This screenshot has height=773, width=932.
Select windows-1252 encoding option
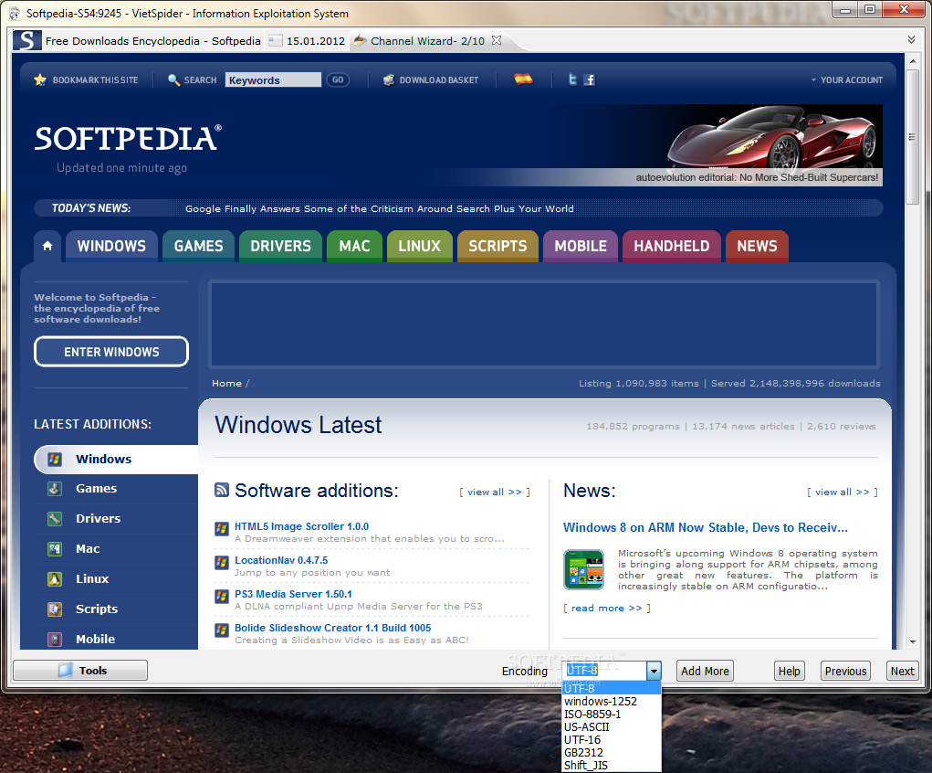pyautogui.click(x=611, y=702)
